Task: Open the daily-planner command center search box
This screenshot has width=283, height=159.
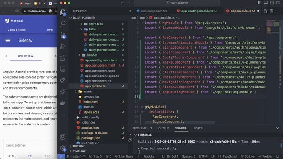Action: [177, 3]
